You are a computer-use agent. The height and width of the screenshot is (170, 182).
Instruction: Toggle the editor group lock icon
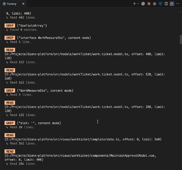(172, 4)
